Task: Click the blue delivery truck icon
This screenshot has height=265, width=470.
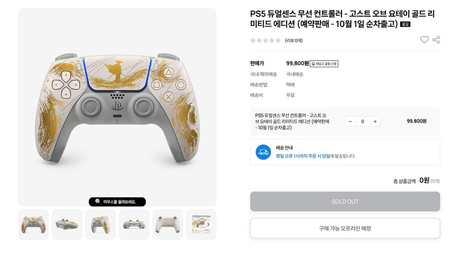Action: click(x=263, y=152)
